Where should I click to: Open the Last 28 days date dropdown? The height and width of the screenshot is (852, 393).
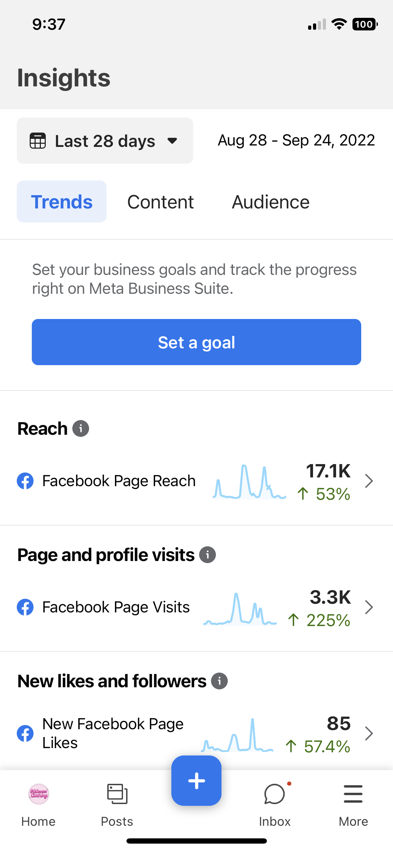[x=105, y=141]
